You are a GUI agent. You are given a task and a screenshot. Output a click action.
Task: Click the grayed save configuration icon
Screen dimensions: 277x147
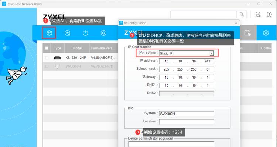coord(247,33)
